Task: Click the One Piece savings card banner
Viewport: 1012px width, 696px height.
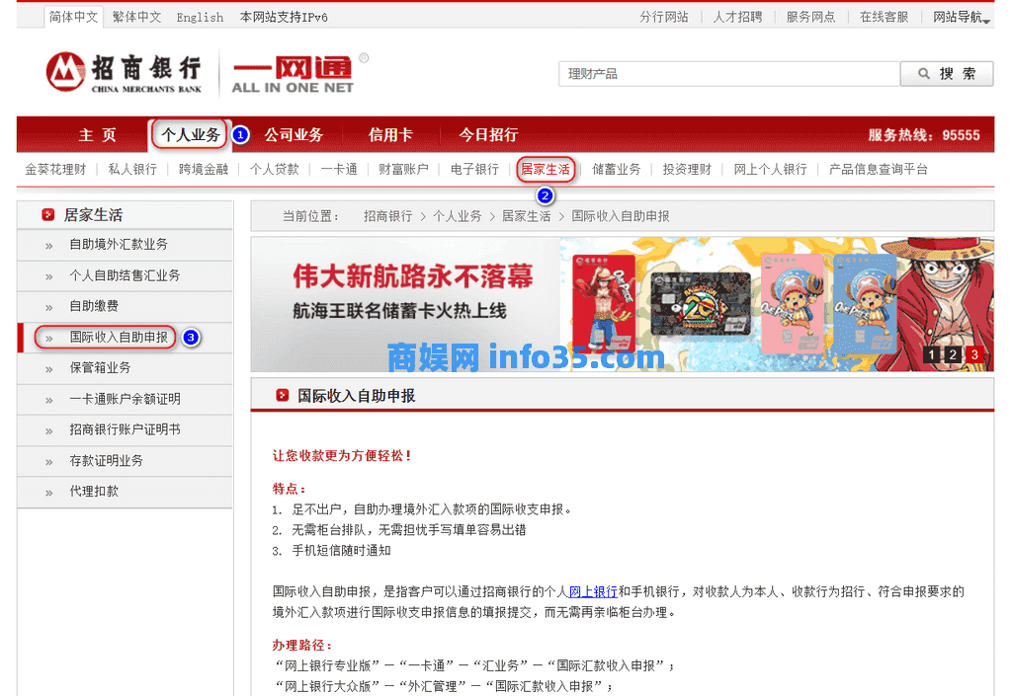Action: click(x=623, y=304)
